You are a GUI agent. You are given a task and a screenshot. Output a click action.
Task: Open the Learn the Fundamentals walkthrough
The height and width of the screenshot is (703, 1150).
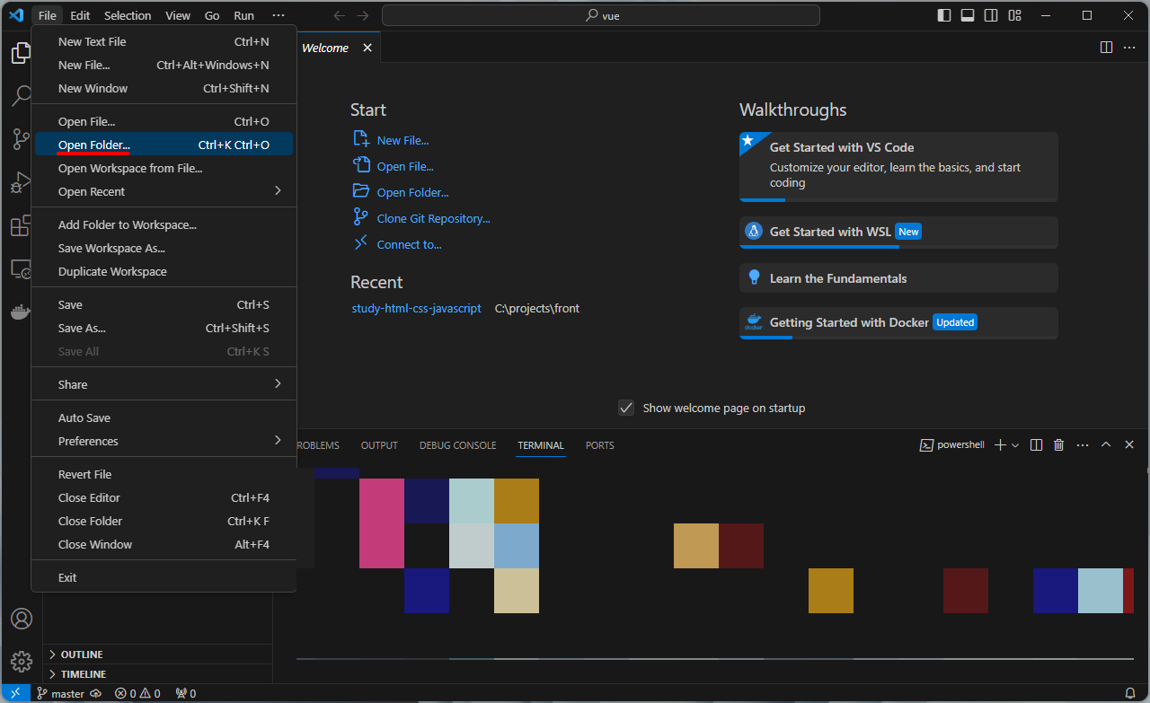pos(898,278)
